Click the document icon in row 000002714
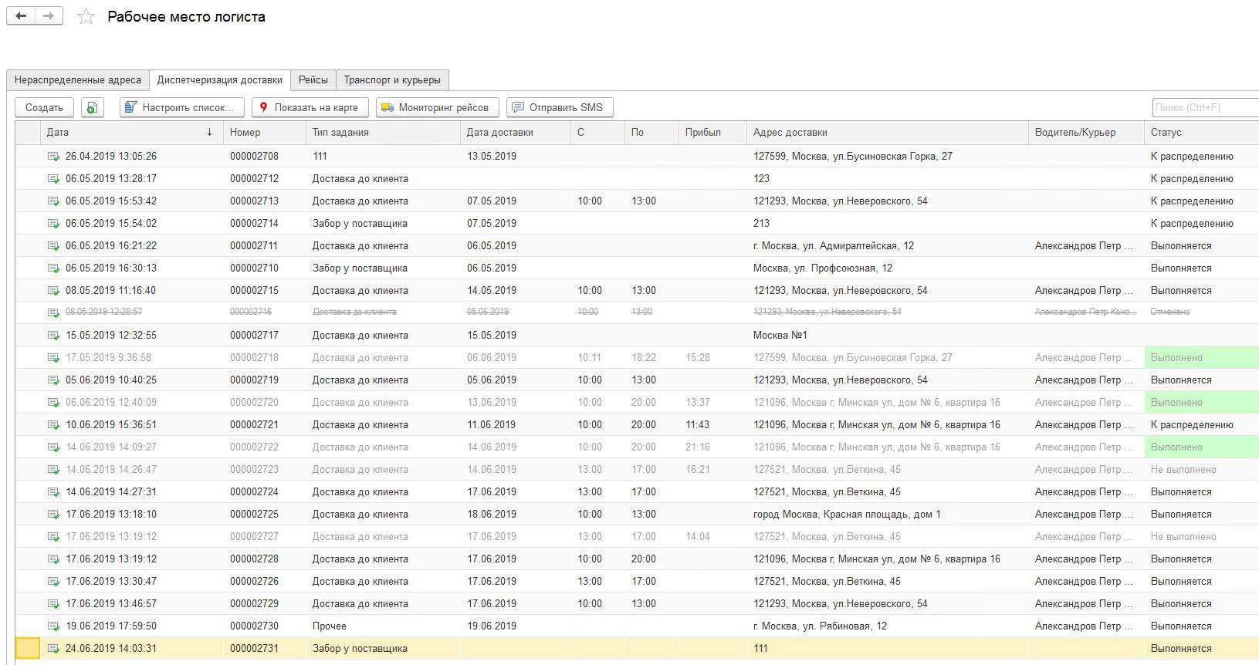This screenshot has width=1259, height=665. [53, 223]
